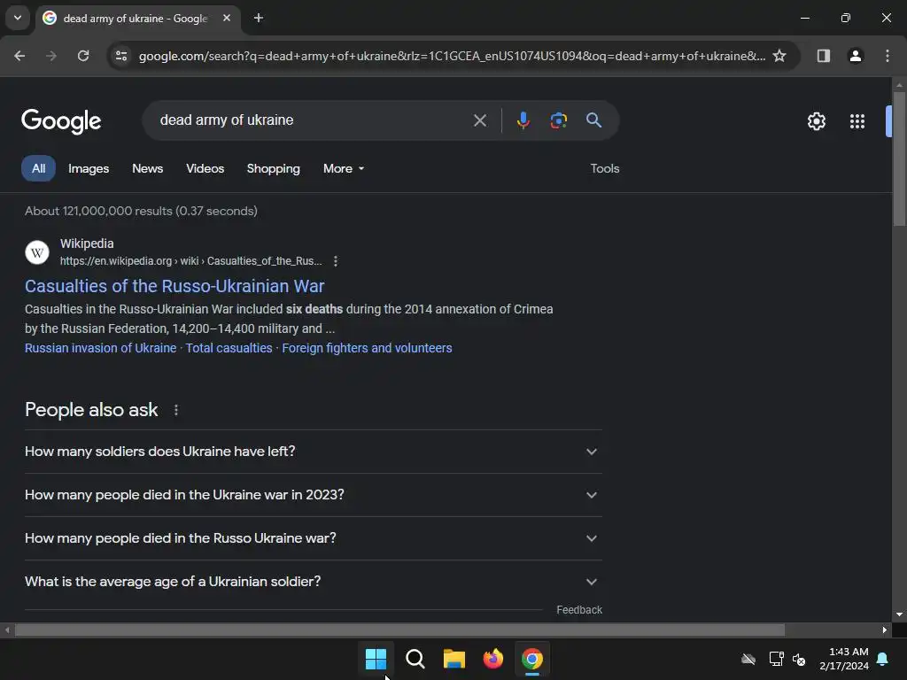The image size is (907, 680).
Task: Open more options for the Wikipedia result
Action: tap(336, 261)
